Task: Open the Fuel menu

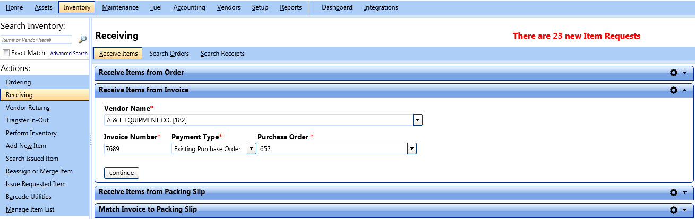Action: tap(156, 7)
